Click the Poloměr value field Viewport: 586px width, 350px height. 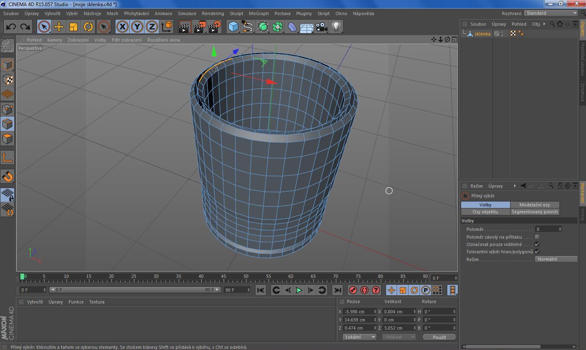(x=547, y=229)
